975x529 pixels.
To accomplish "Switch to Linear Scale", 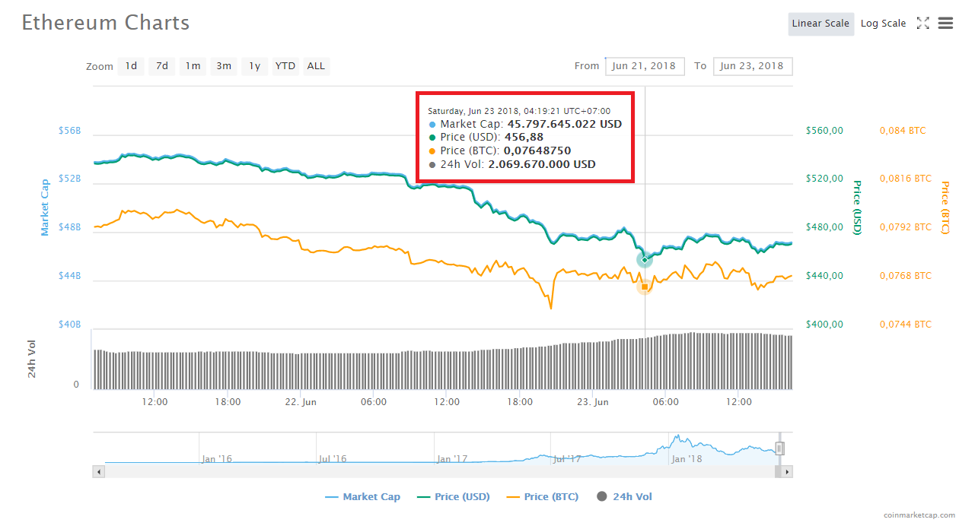I will tap(820, 24).
